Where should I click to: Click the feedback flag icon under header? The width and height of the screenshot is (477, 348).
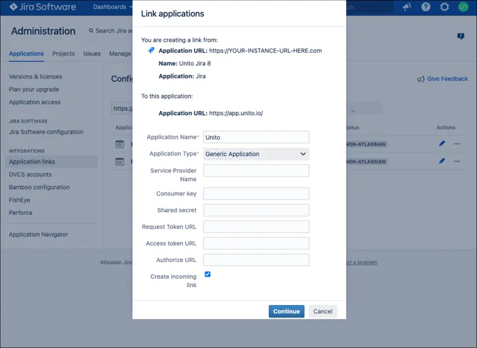[460, 37]
